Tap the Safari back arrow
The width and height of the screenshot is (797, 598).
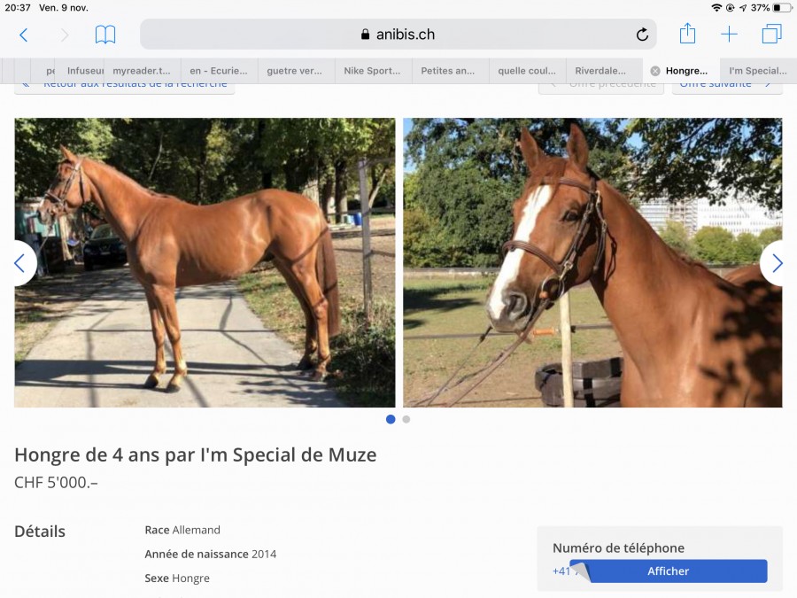(23, 35)
